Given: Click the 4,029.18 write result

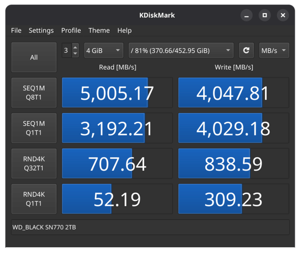Looking at the screenshot, I should (233, 128).
